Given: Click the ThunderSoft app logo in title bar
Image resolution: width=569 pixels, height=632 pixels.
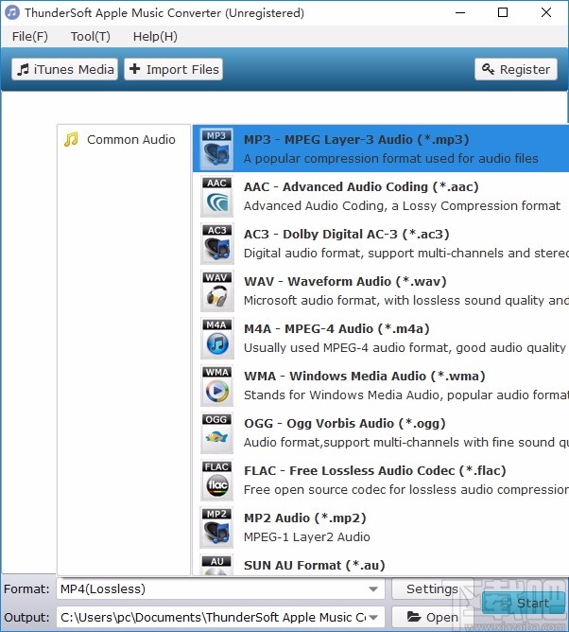Looking at the screenshot, I should click(11, 12).
